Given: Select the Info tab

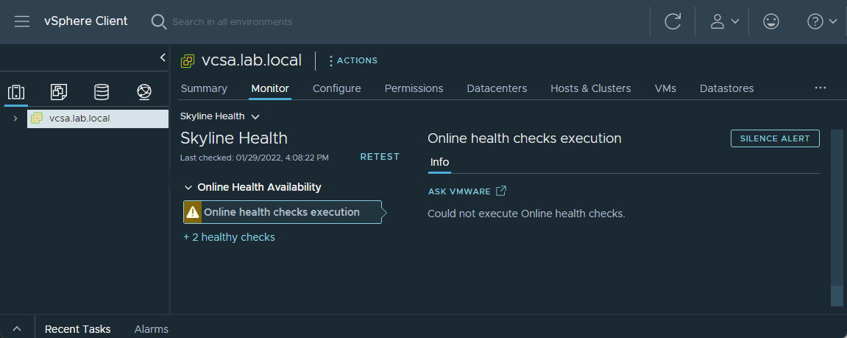Looking at the screenshot, I should point(439,162).
